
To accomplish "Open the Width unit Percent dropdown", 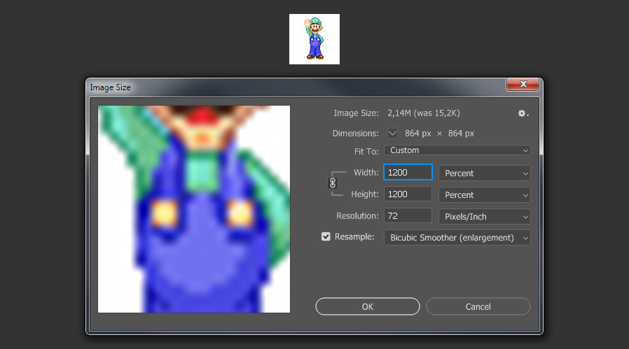I will point(485,173).
